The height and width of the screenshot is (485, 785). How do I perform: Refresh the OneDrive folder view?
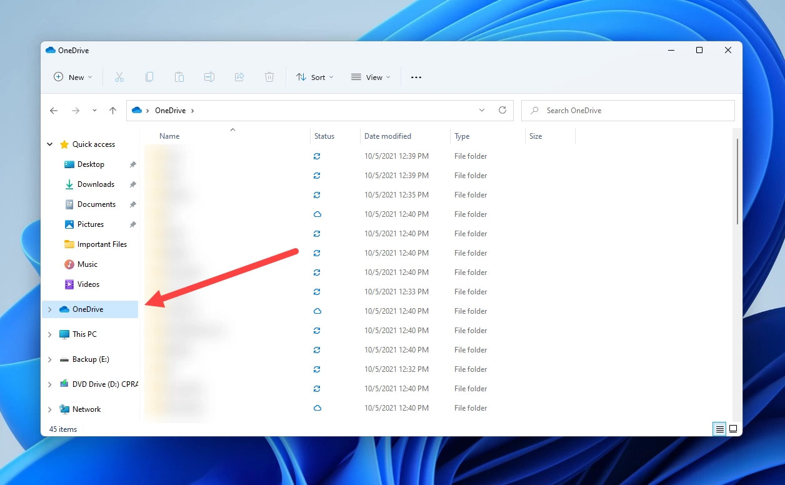[502, 110]
